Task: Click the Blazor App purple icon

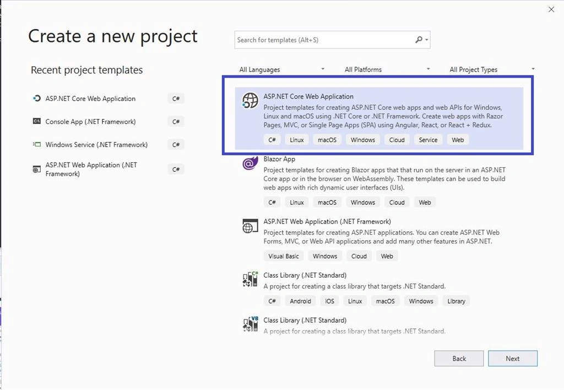Action: pos(250,162)
